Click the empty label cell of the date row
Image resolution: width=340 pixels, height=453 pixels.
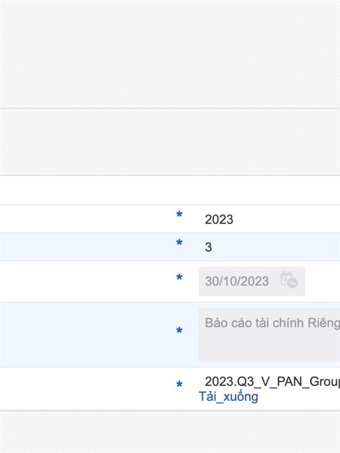86,281
